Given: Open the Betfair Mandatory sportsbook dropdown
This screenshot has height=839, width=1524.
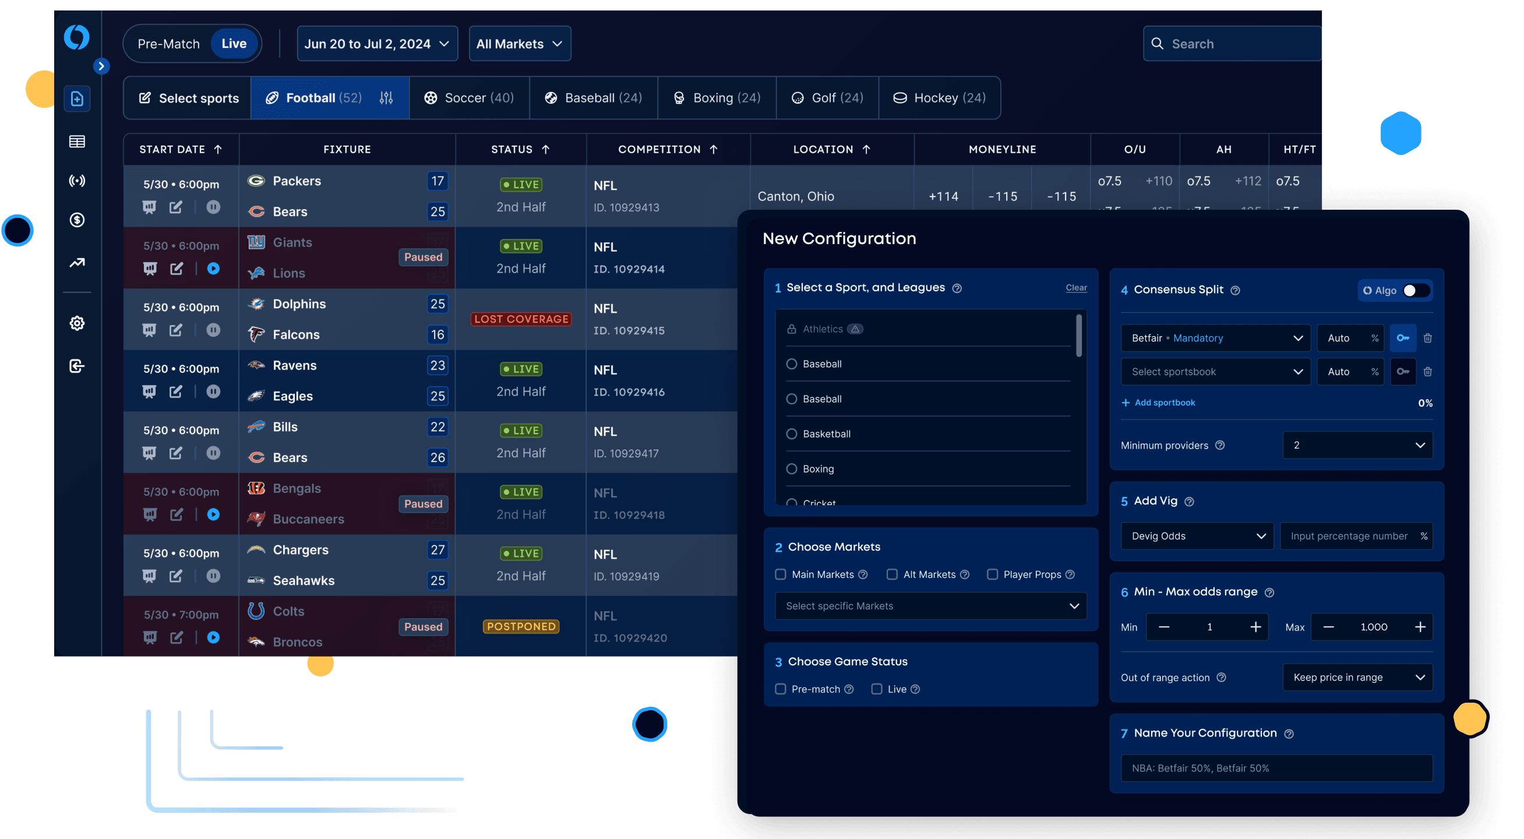Looking at the screenshot, I should [1215, 338].
